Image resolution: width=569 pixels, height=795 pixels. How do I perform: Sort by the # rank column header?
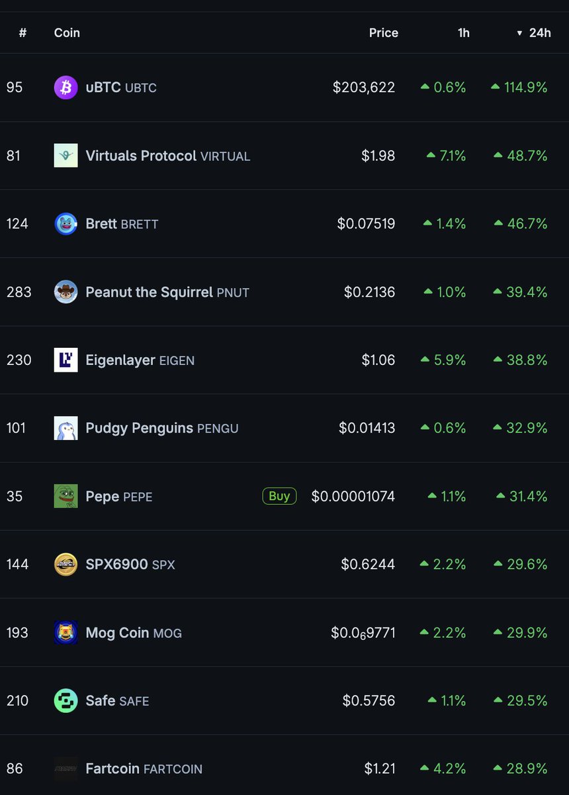click(x=22, y=32)
